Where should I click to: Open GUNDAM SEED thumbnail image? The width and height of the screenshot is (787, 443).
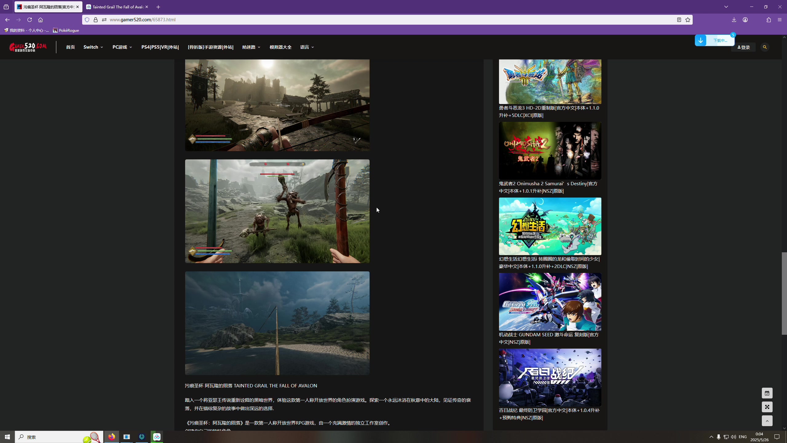click(550, 302)
